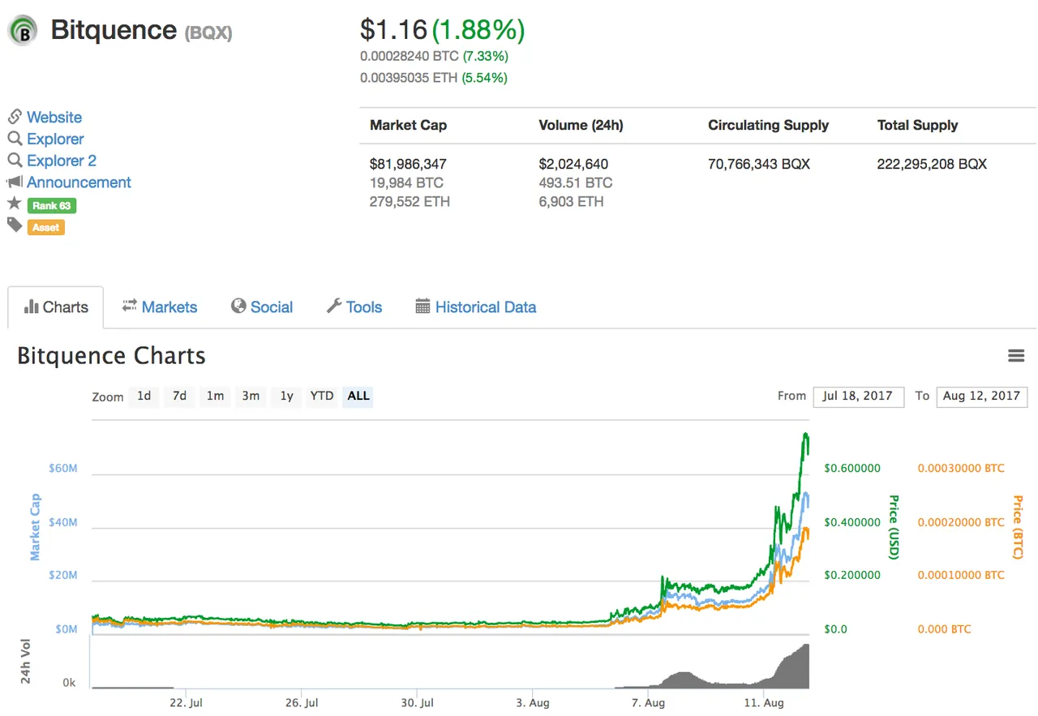Set chart zoom to 3m
This screenshot has height=716, width=1038.
tap(251, 397)
